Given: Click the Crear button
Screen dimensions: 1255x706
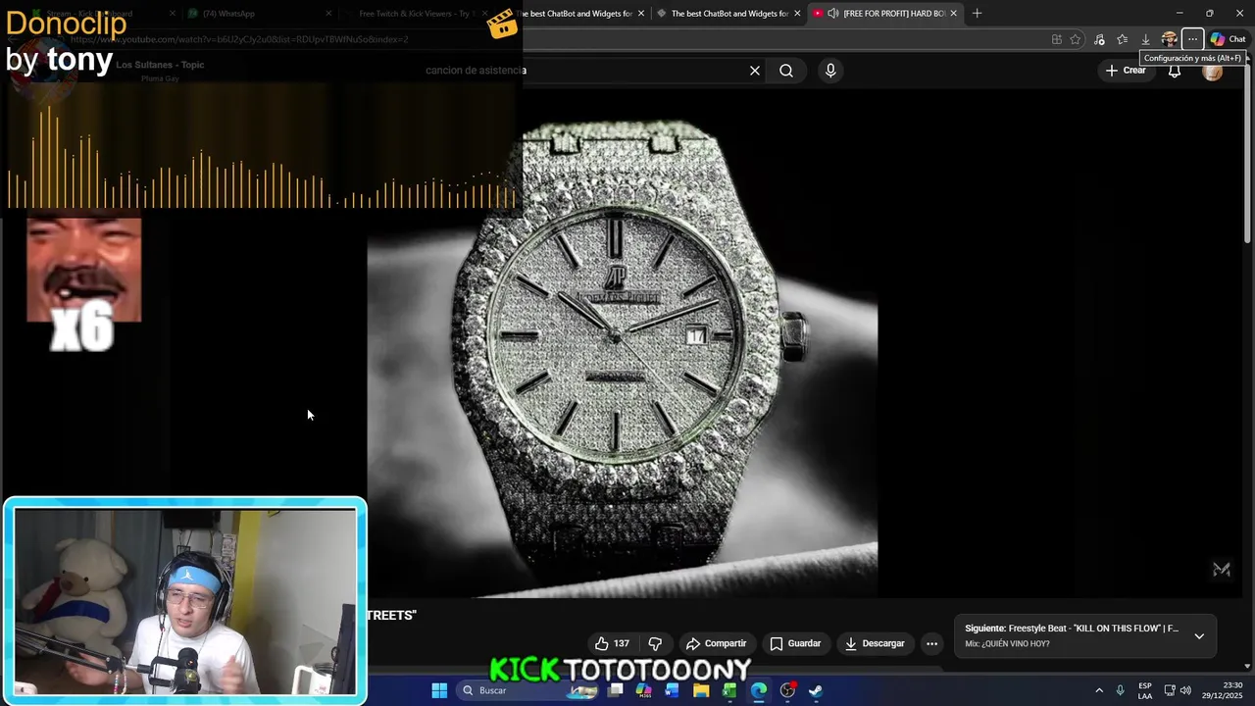Looking at the screenshot, I should [x=1126, y=71].
